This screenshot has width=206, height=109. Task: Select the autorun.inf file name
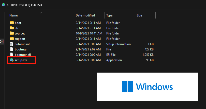pyautogui.click(x=22, y=44)
